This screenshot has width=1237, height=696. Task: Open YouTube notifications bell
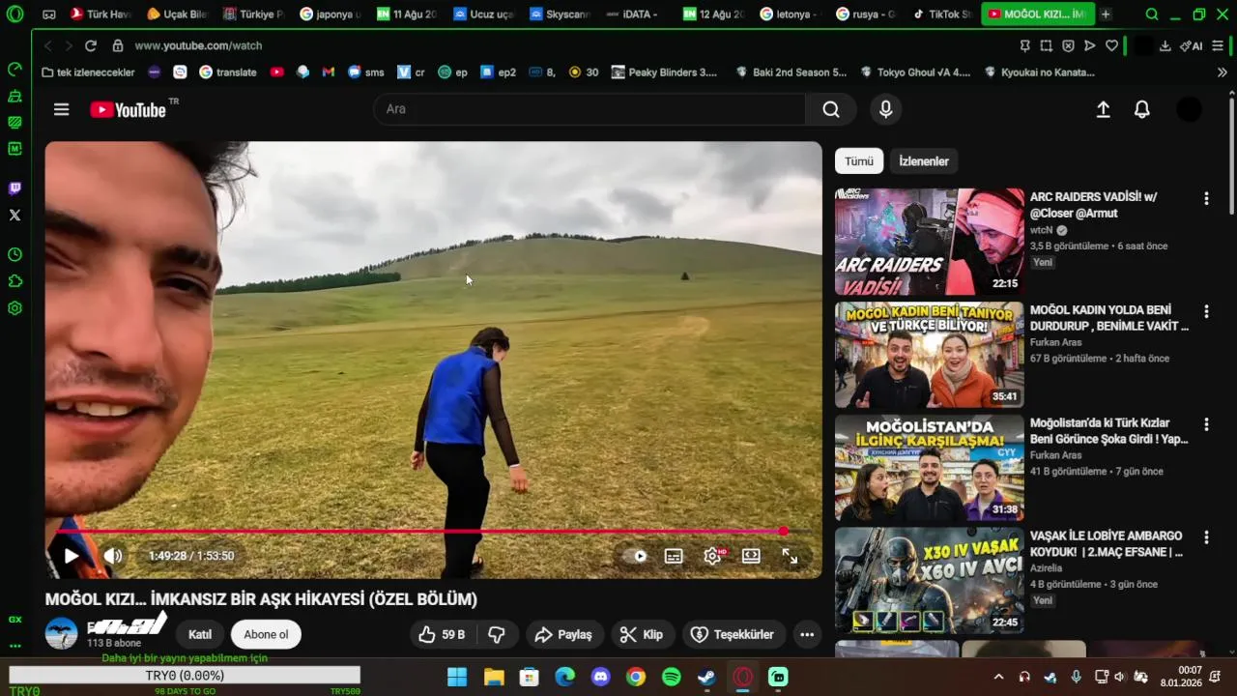pyautogui.click(x=1142, y=109)
